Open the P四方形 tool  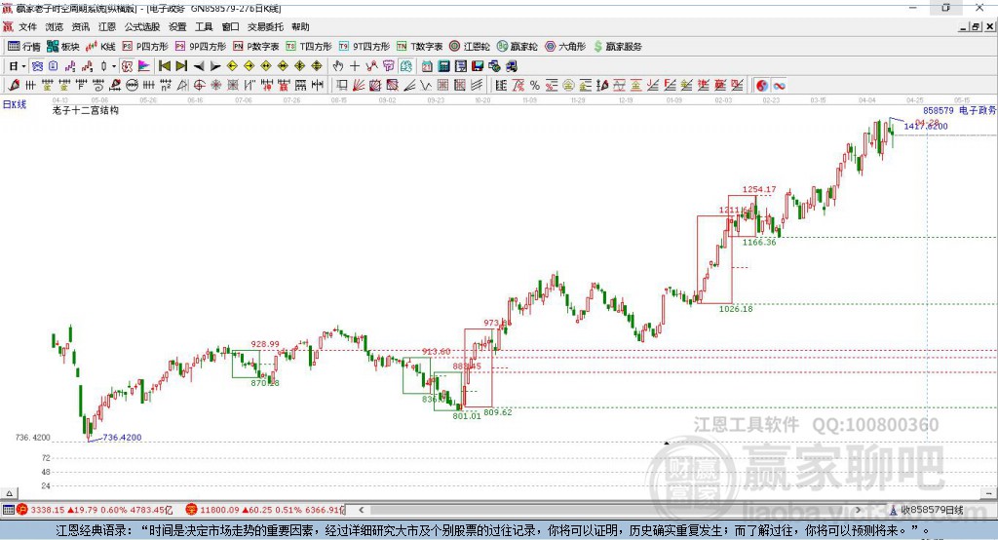(x=145, y=47)
